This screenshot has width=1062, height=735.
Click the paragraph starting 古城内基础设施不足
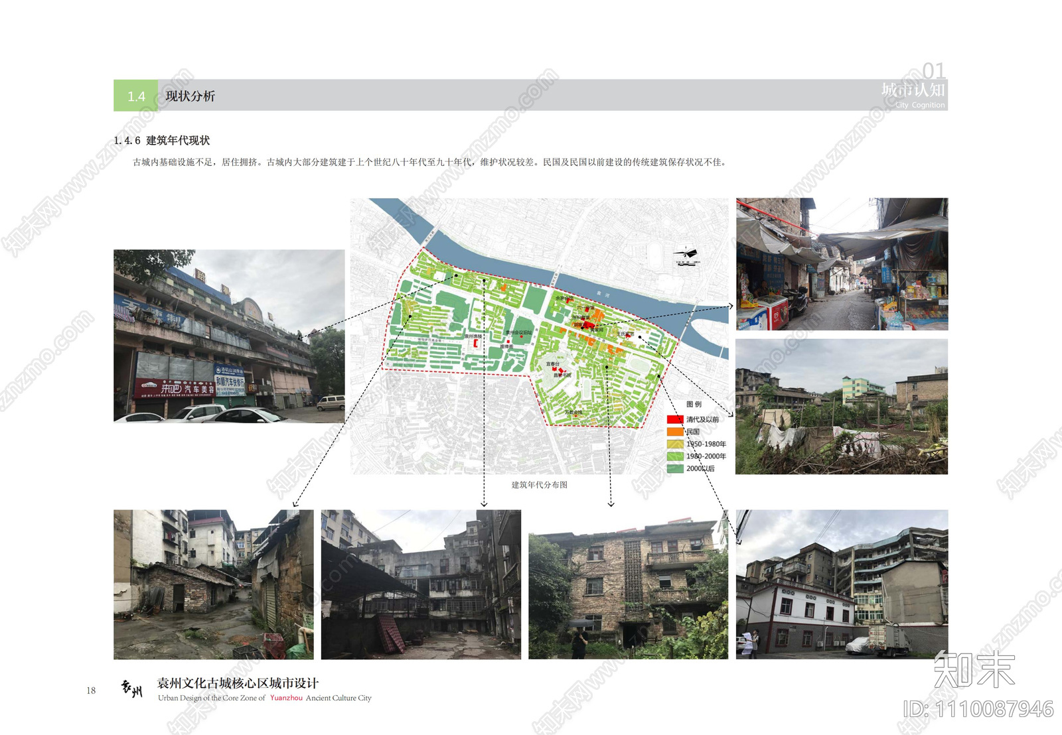(430, 162)
